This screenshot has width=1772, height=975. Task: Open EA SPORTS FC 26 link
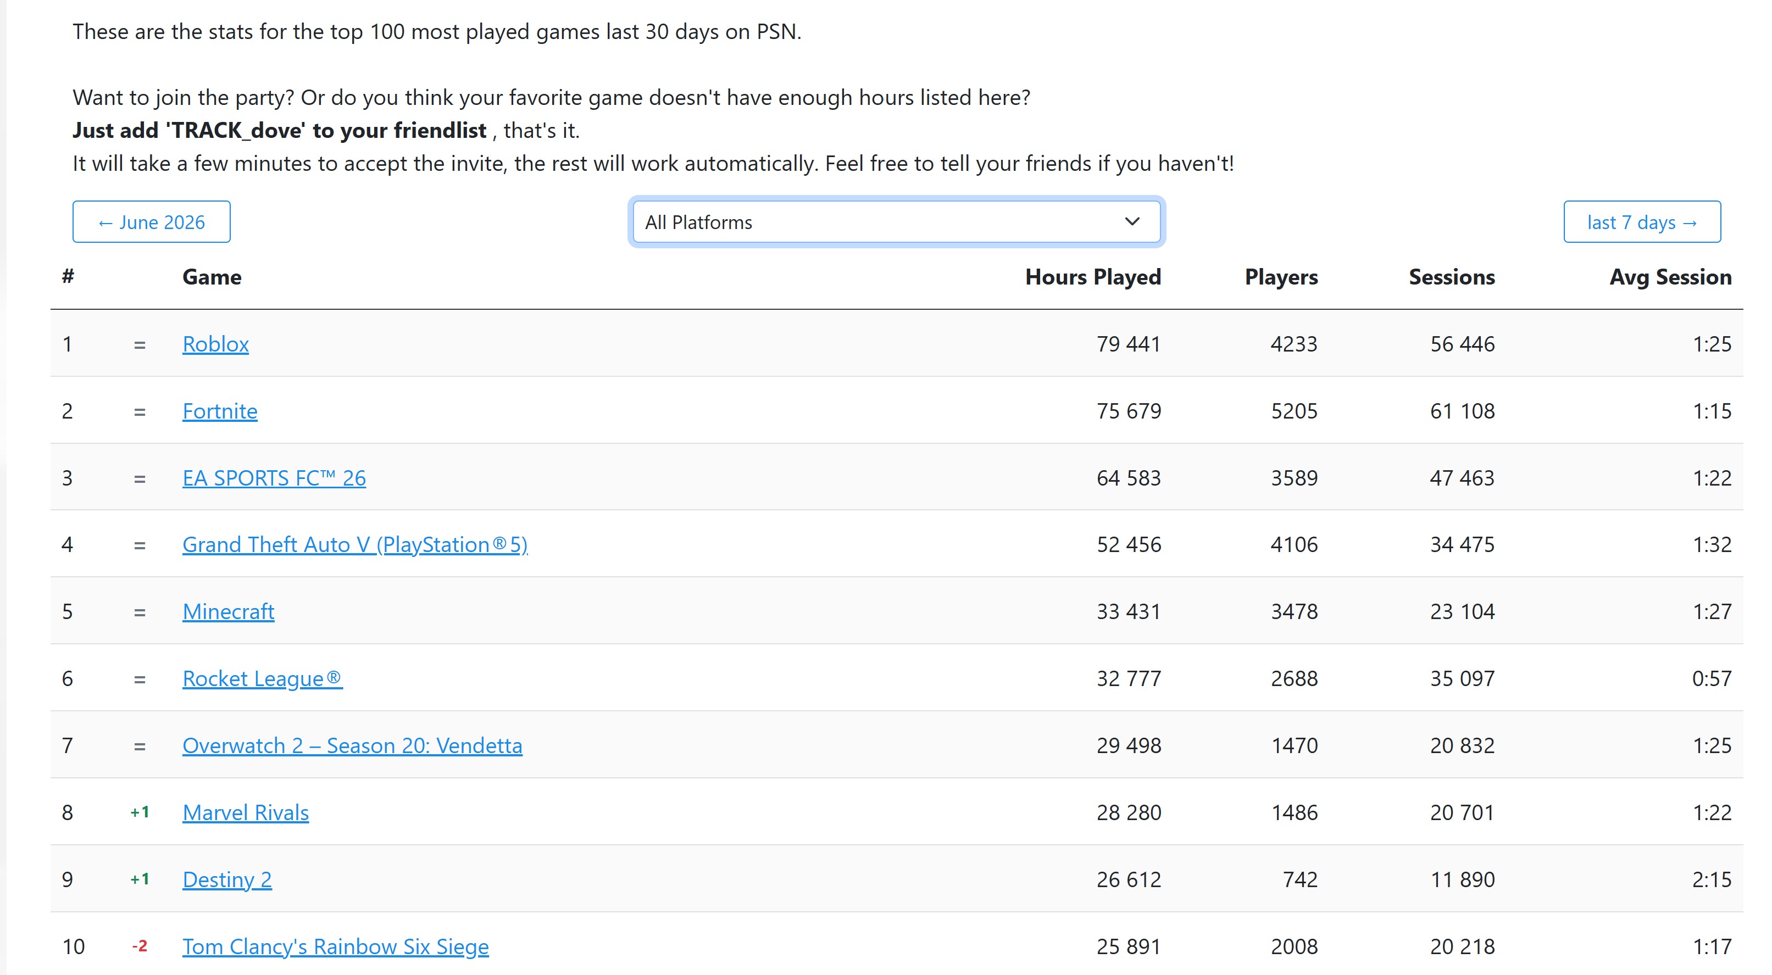274,477
